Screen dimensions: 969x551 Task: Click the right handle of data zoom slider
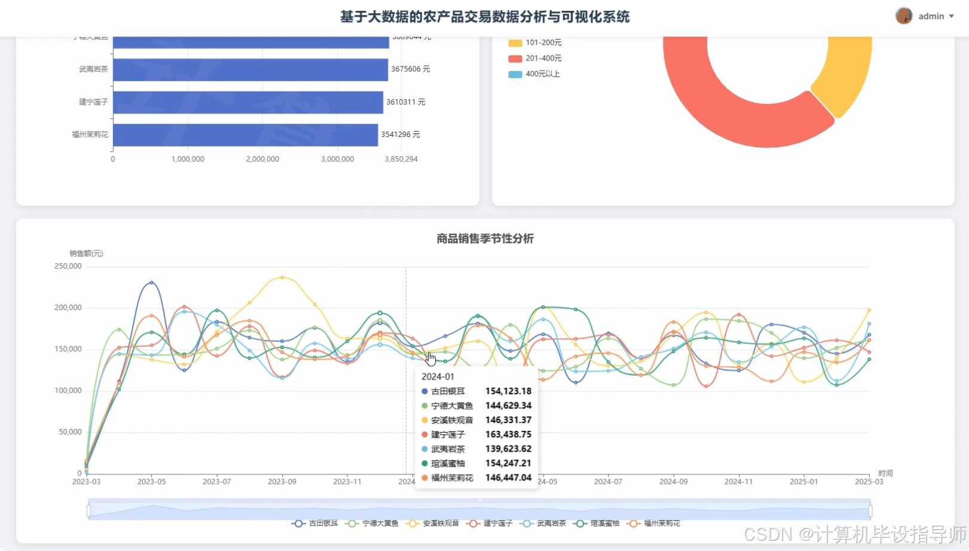point(870,511)
